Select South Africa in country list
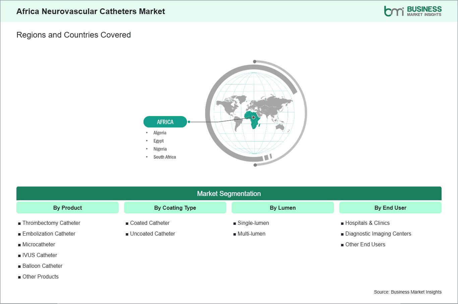This screenshot has width=458, height=304. pos(165,157)
